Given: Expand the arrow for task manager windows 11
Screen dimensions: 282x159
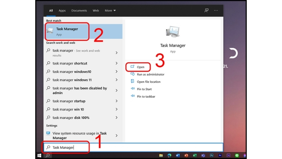Looking at the screenshot, I should 117,80.
